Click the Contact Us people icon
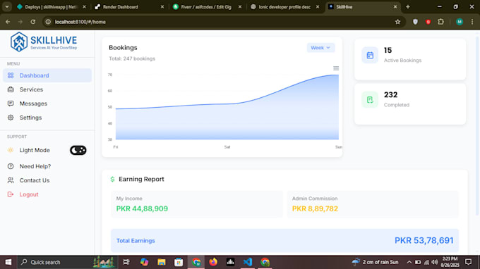The image size is (480, 269). (x=11, y=180)
